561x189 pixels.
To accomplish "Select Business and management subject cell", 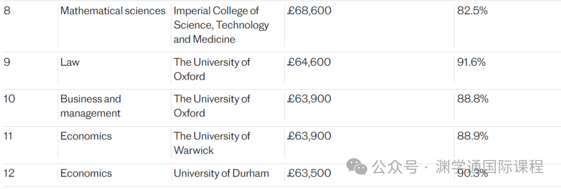I will (91, 106).
